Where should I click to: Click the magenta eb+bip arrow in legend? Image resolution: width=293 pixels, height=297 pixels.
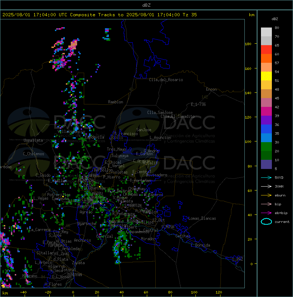point(266,213)
